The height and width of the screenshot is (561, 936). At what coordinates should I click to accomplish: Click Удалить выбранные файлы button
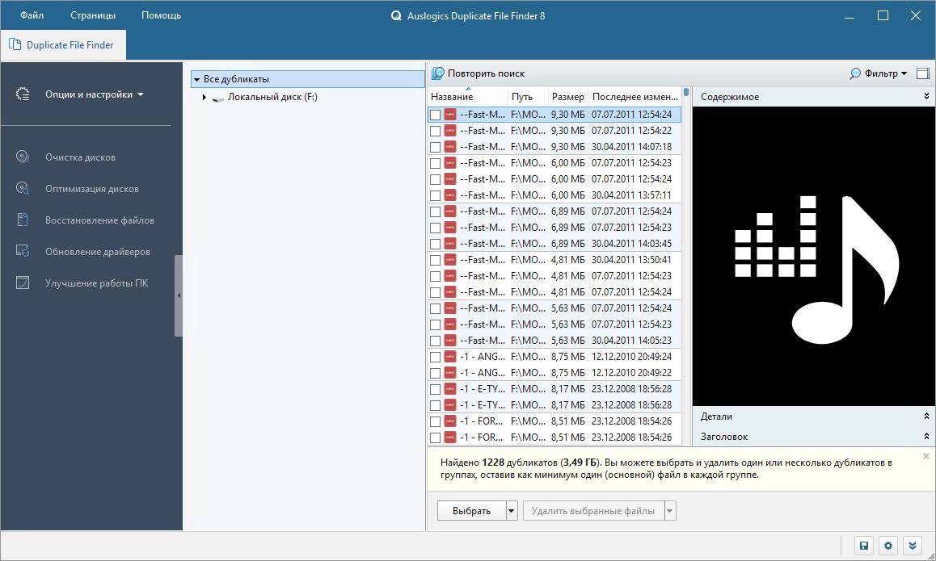[593, 511]
